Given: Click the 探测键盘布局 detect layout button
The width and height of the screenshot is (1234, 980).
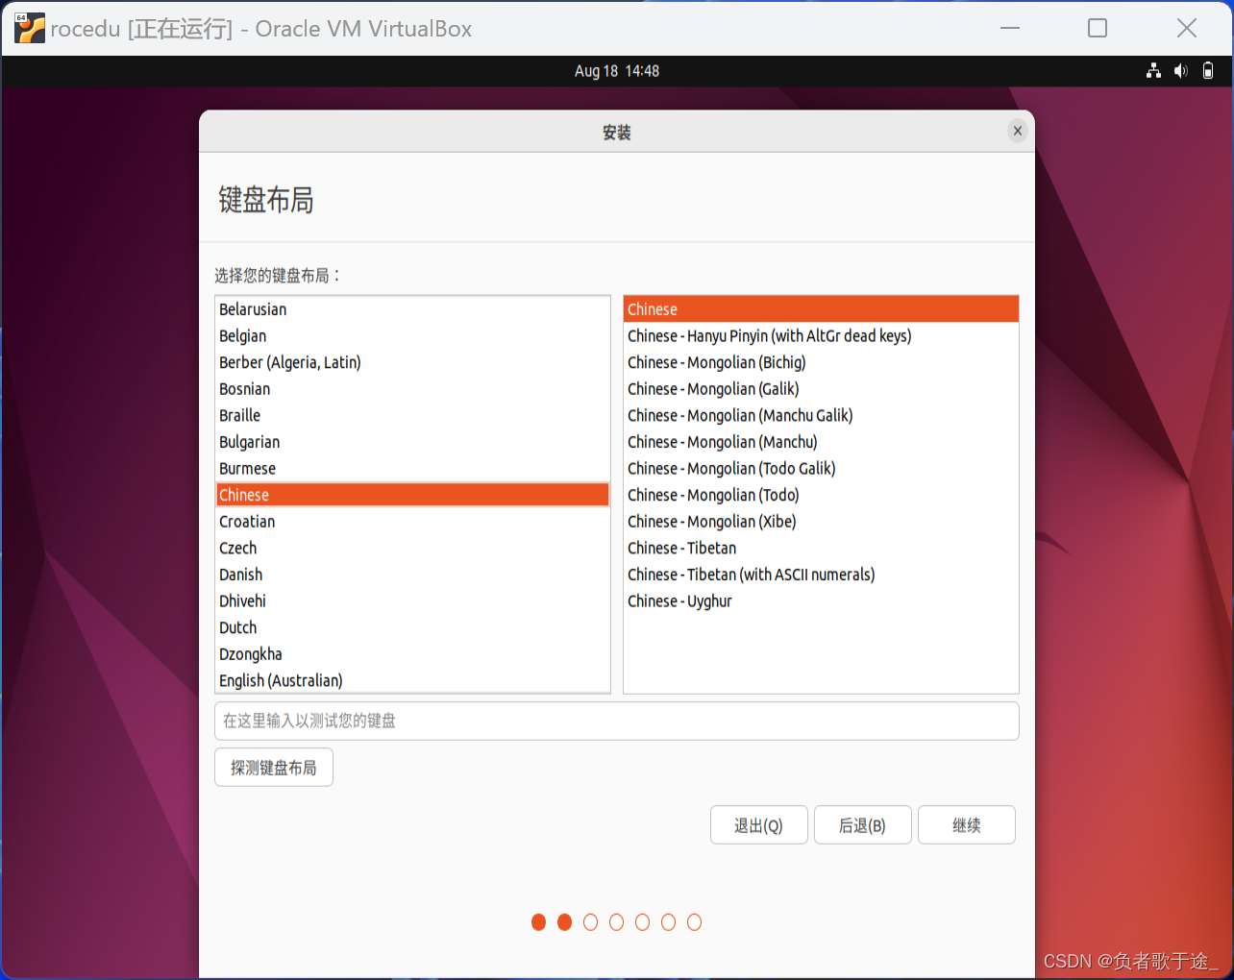Looking at the screenshot, I should point(274,767).
